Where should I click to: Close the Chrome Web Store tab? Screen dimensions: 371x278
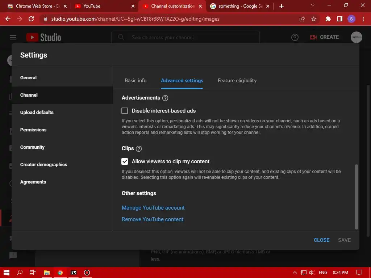(x=65, y=6)
